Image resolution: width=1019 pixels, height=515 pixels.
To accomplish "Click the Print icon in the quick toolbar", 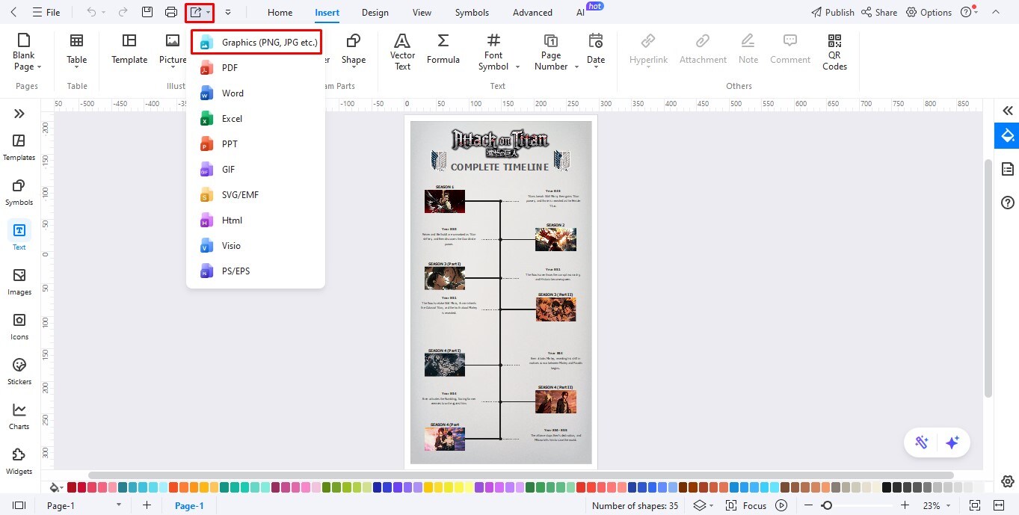I will pyautogui.click(x=171, y=12).
